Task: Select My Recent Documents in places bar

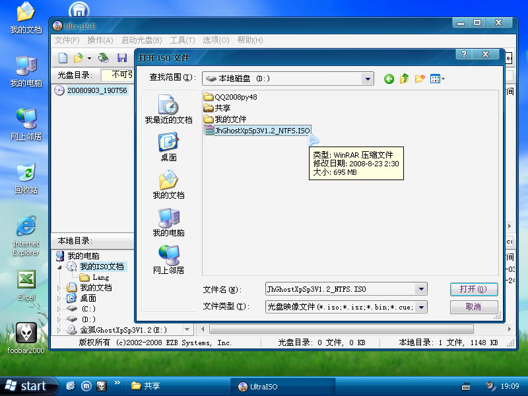Action: click(169, 109)
